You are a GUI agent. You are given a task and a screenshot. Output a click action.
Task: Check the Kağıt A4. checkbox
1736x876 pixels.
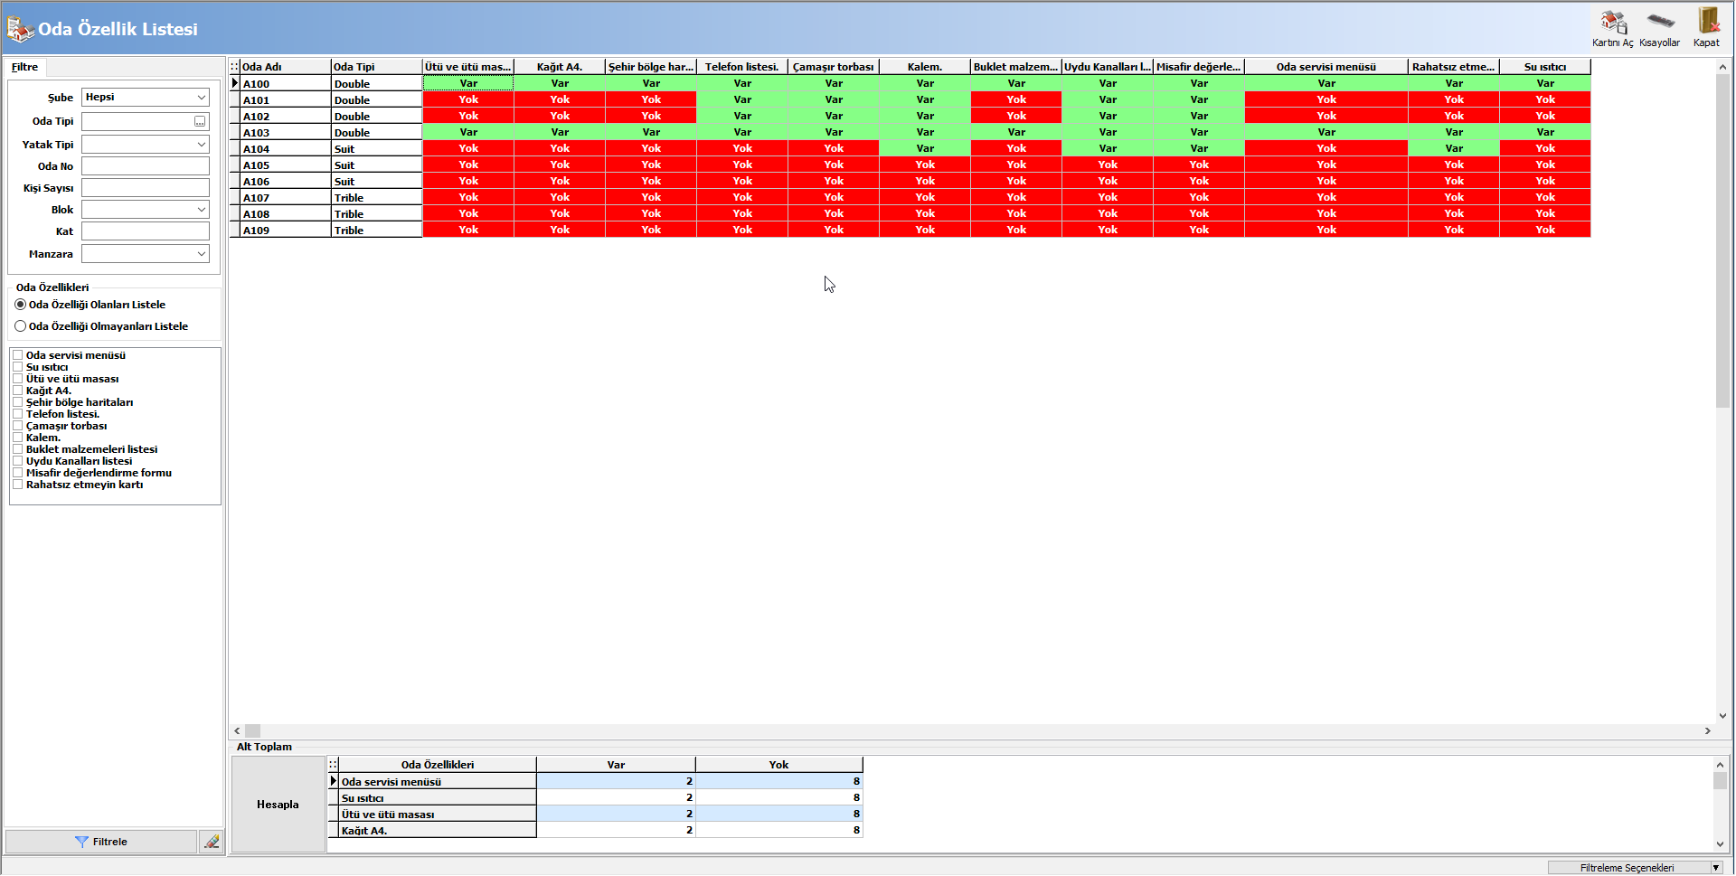[17, 391]
